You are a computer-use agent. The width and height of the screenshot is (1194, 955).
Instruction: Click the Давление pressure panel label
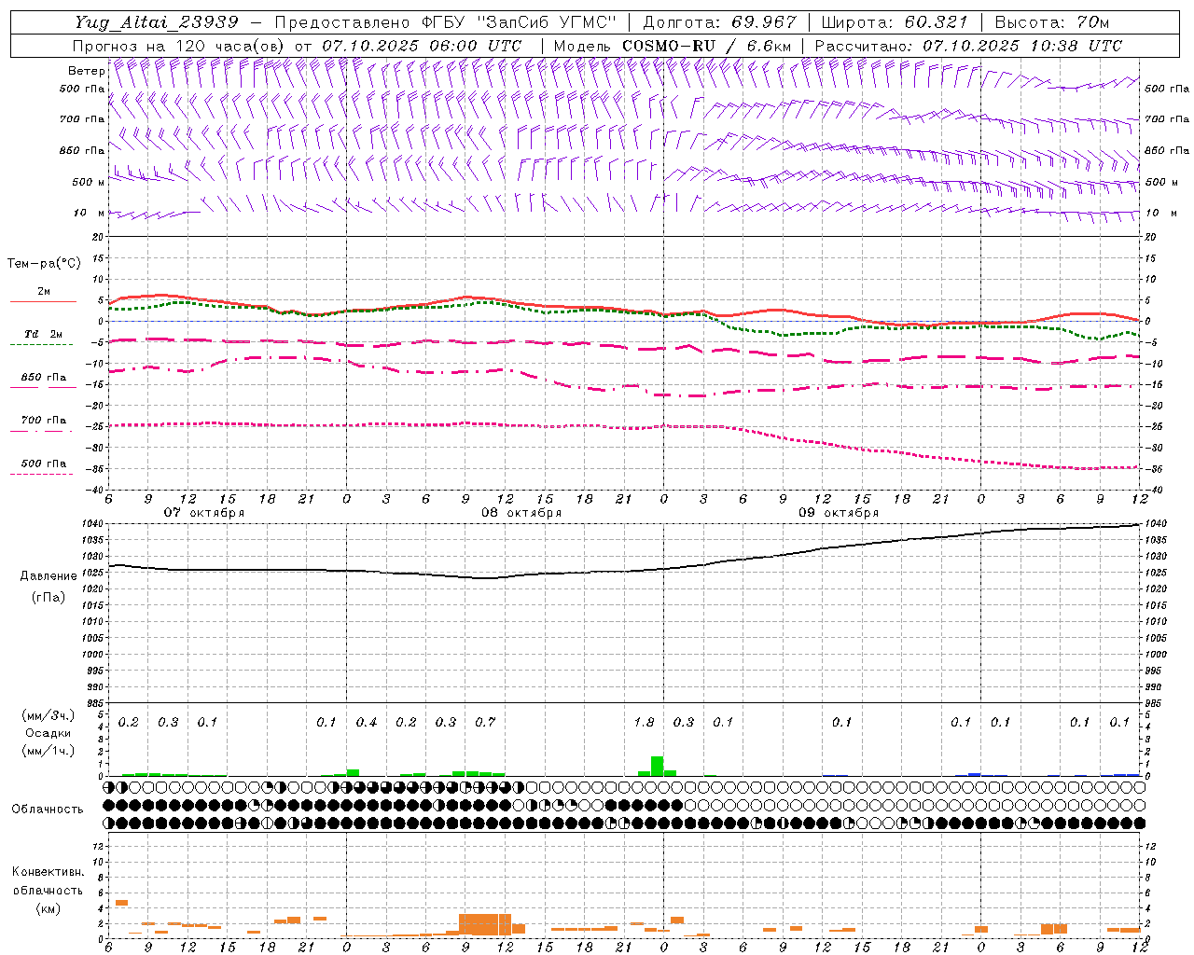coord(49,576)
